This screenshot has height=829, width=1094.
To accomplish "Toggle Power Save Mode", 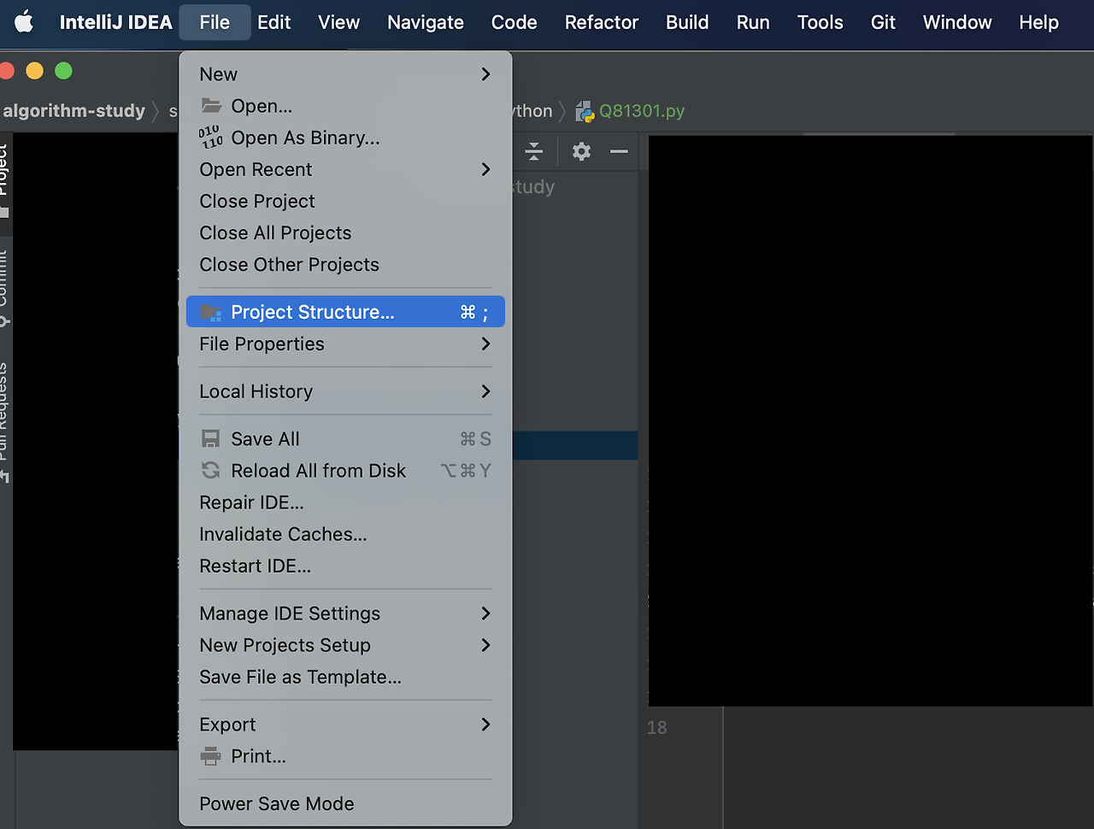I will (276, 803).
